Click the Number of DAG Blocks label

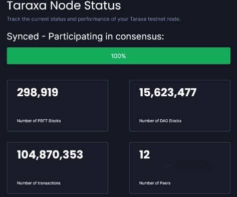160,121
